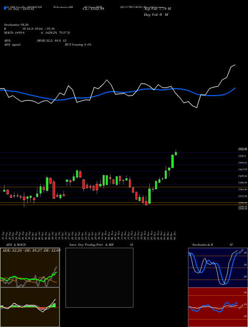Screen dimensions: 248x327
Task: Open the ADX indicator chart thumbnail
Action: coord(30,268)
